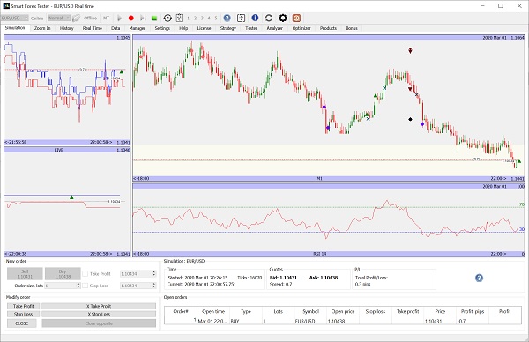This screenshot has height=342, width=529.
Task: Click the Sell 1.10431 button
Action: [25, 274]
